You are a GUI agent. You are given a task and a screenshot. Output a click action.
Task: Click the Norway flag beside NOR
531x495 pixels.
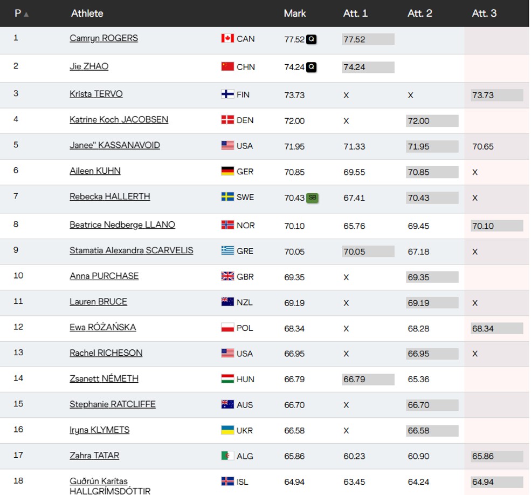click(x=227, y=225)
